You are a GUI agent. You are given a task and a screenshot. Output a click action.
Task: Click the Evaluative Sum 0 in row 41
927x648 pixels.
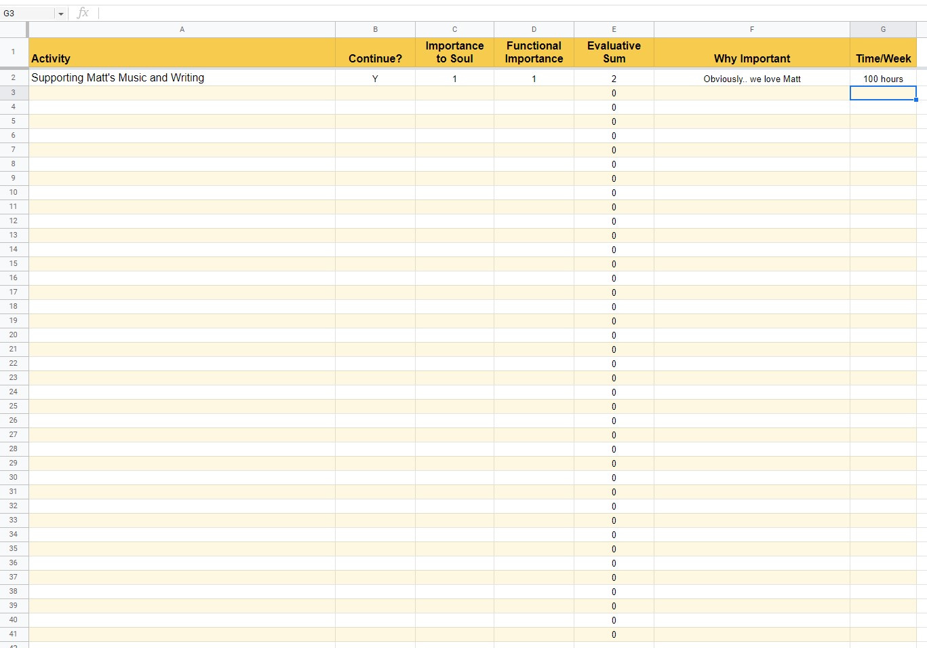614,634
